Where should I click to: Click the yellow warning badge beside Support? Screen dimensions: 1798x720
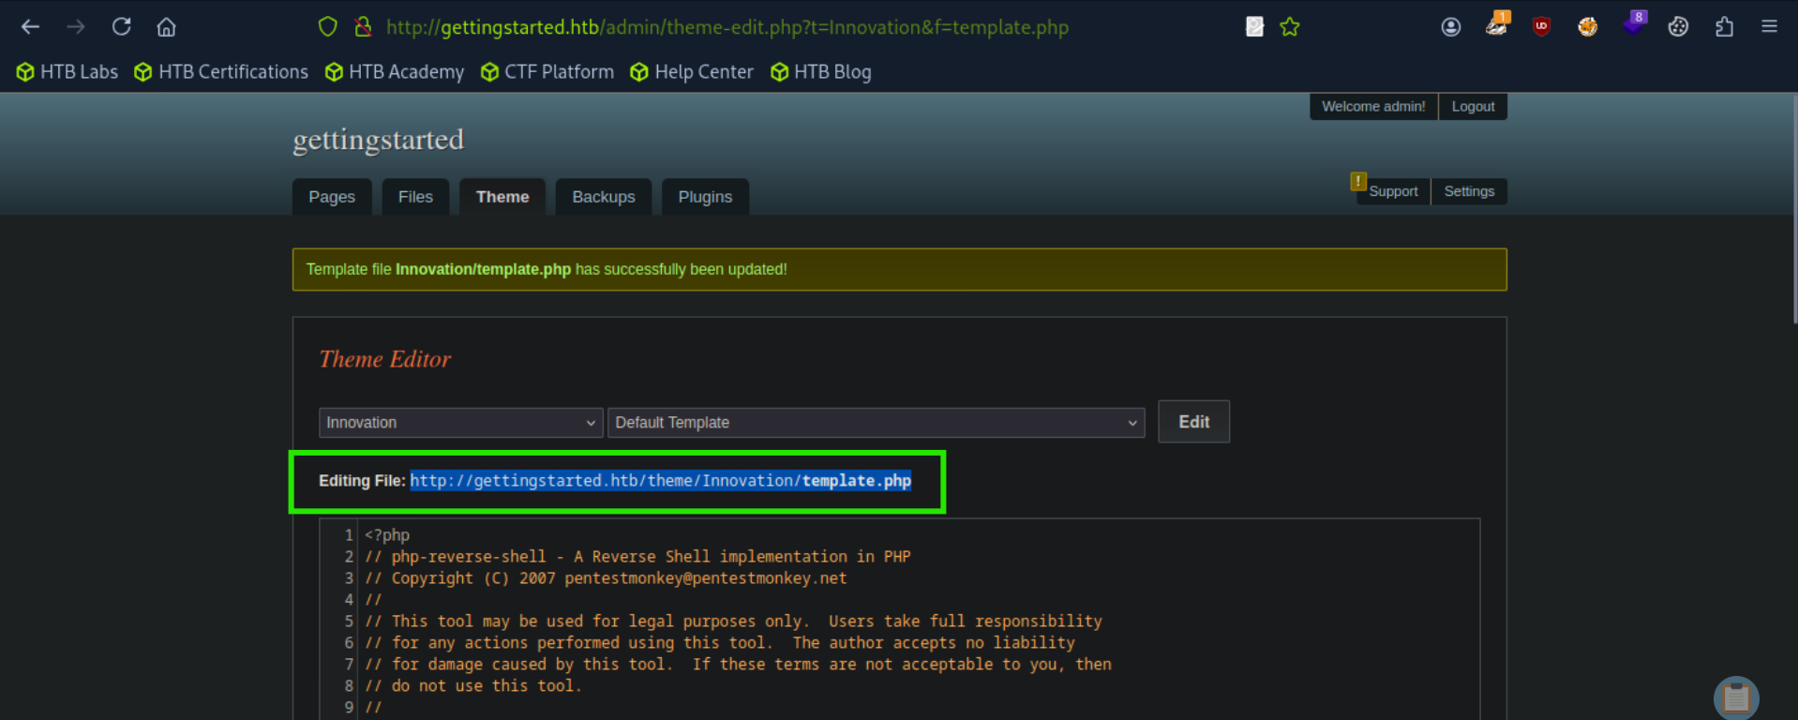pyautogui.click(x=1358, y=181)
